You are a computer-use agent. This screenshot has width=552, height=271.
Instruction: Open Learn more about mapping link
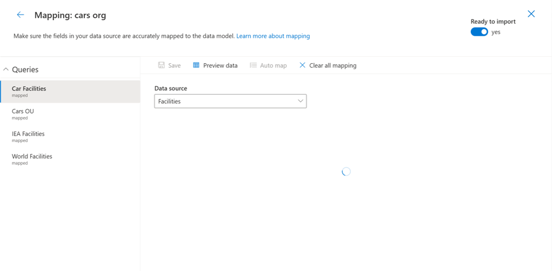(x=273, y=36)
